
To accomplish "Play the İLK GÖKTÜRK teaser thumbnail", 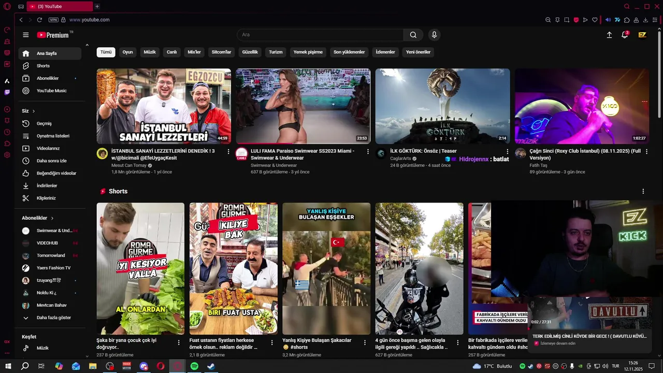I will [442, 106].
